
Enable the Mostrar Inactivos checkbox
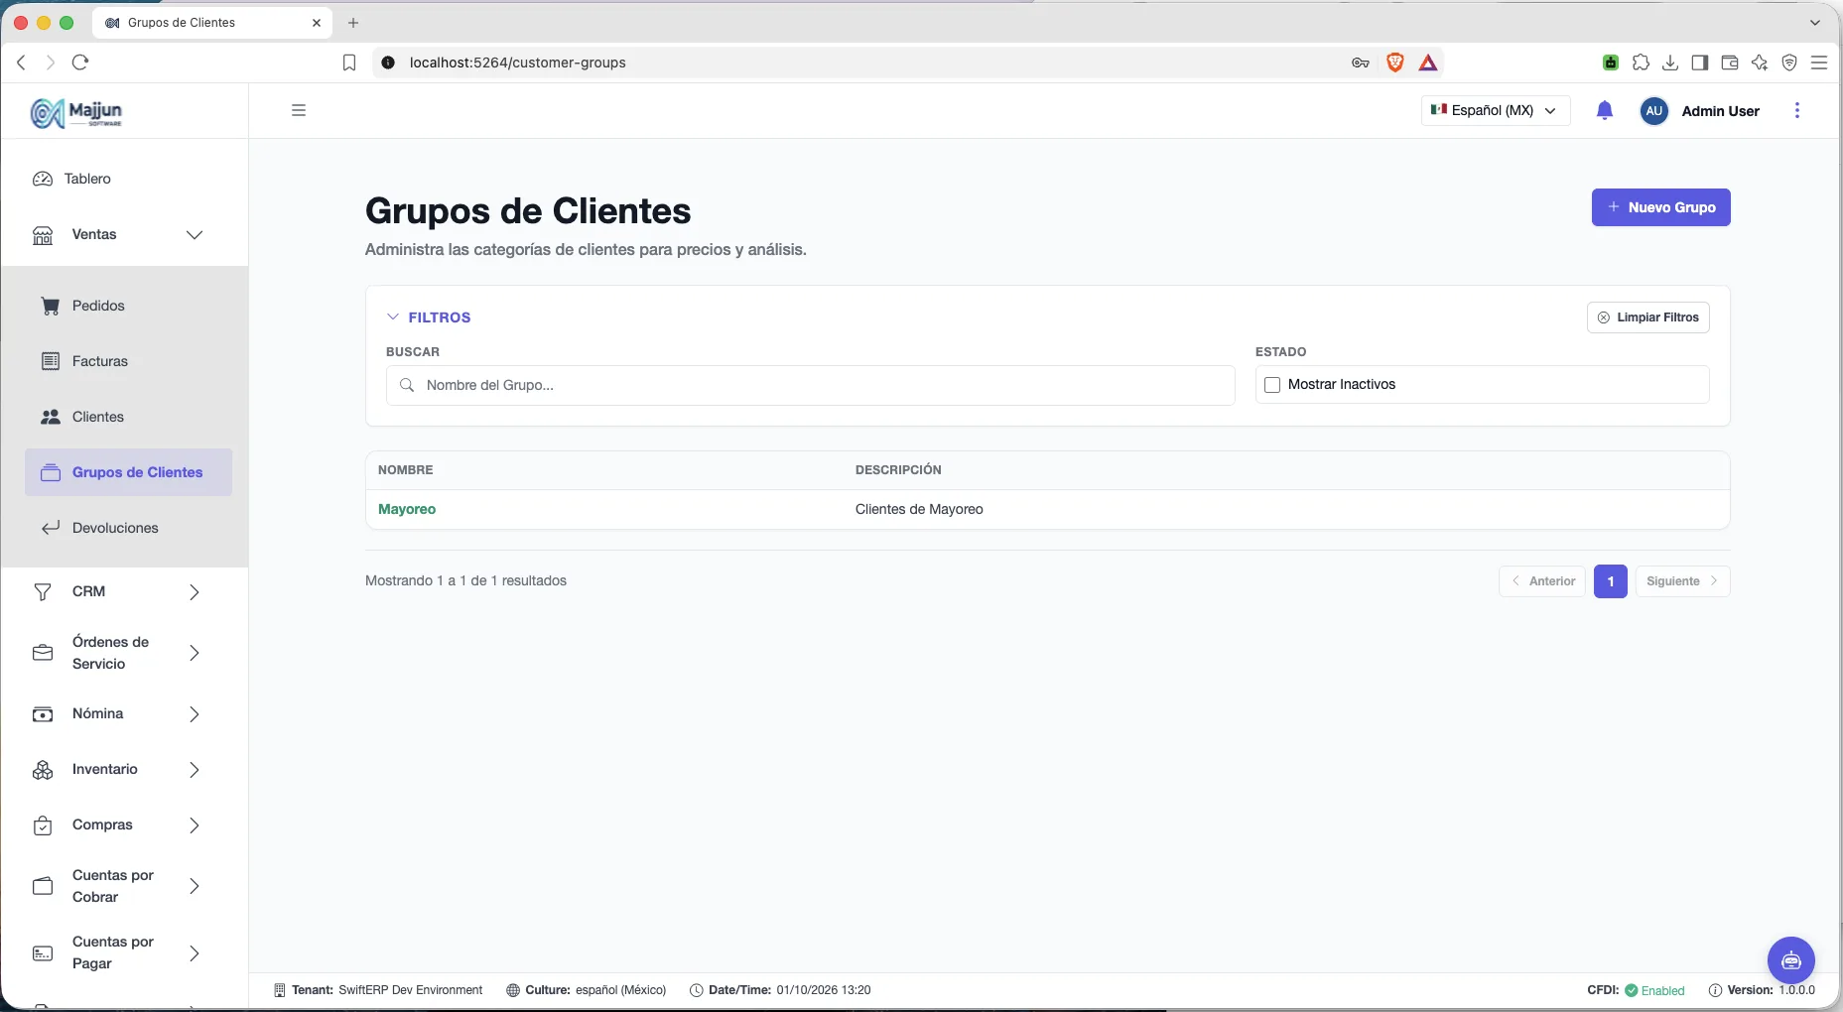point(1272,385)
